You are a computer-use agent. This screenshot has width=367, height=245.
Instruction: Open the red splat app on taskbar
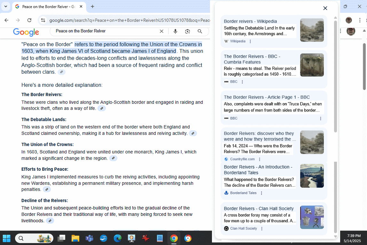pyautogui.click(x=145, y=239)
